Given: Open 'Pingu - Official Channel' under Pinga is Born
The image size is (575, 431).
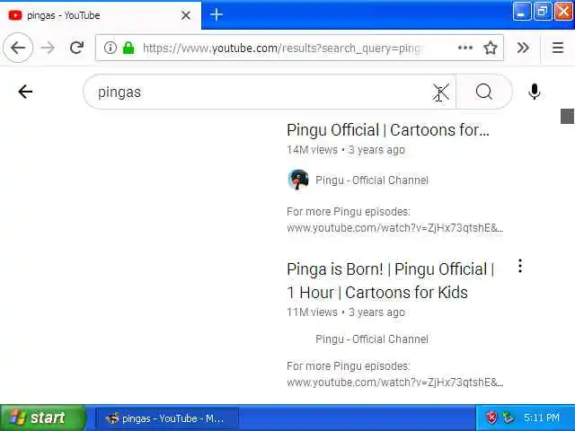Looking at the screenshot, I should [x=372, y=339].
